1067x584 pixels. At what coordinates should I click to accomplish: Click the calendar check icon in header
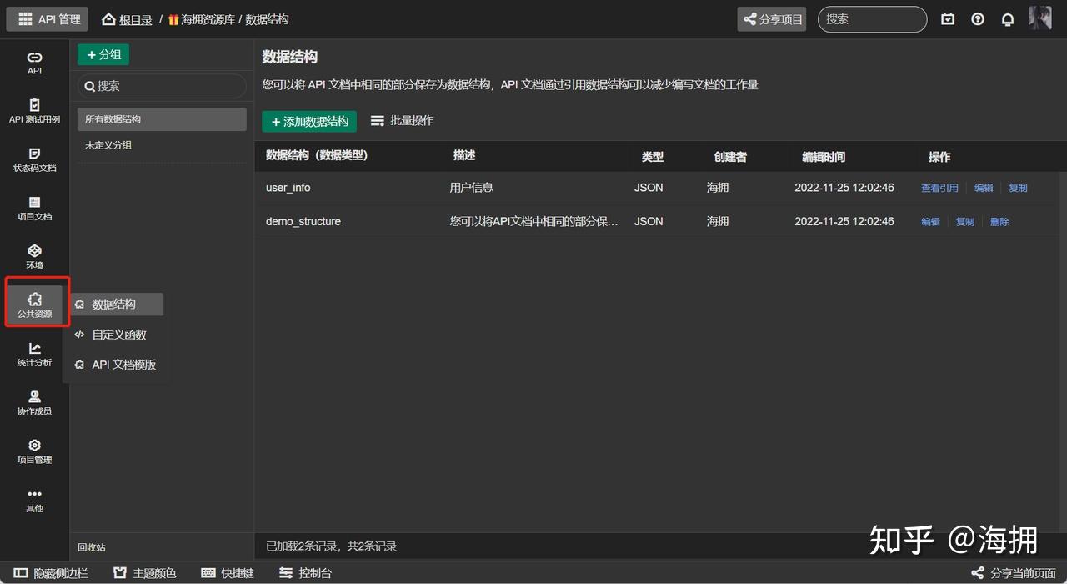click(x=948, y=19)
